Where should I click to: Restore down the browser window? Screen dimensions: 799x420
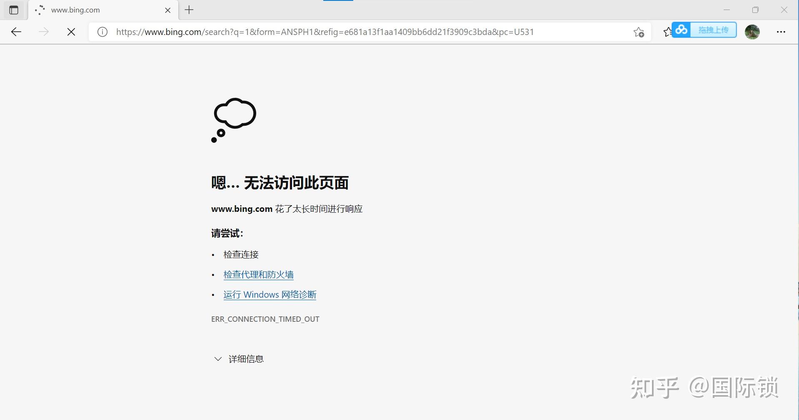(x=755, y=10)
